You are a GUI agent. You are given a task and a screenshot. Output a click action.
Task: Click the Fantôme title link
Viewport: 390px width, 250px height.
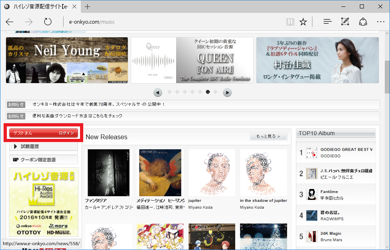click(x=329, y=192)
